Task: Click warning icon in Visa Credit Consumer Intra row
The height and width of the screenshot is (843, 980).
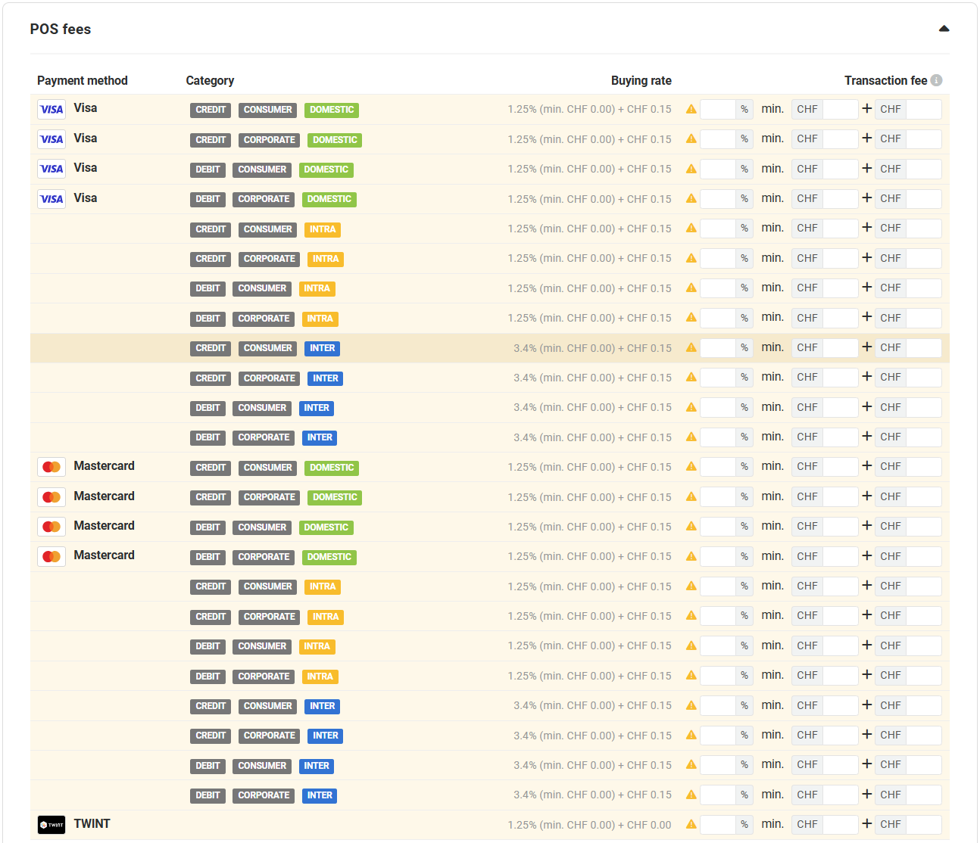Action: click(x=691, y=228)
